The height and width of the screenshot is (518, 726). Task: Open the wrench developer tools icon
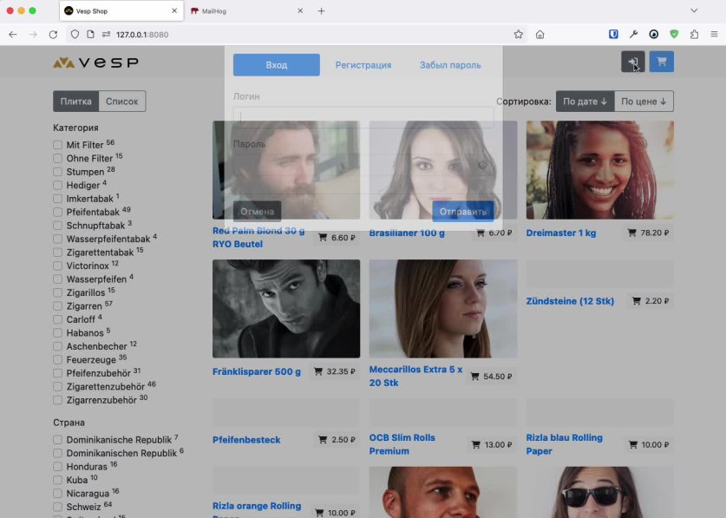pos(633,35)
